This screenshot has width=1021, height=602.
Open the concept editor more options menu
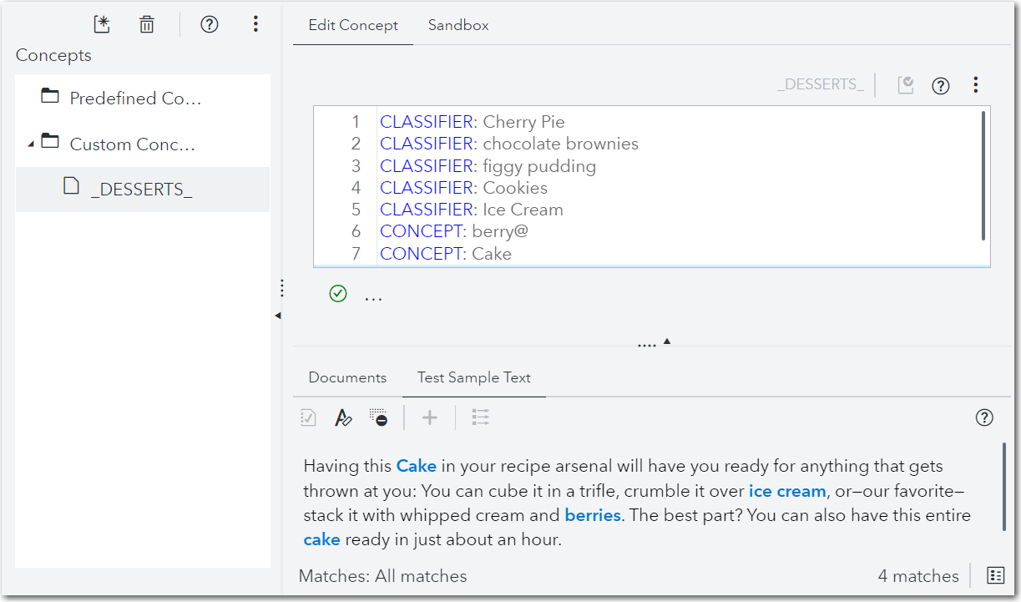pyautogui.click(x=975, y=84)
